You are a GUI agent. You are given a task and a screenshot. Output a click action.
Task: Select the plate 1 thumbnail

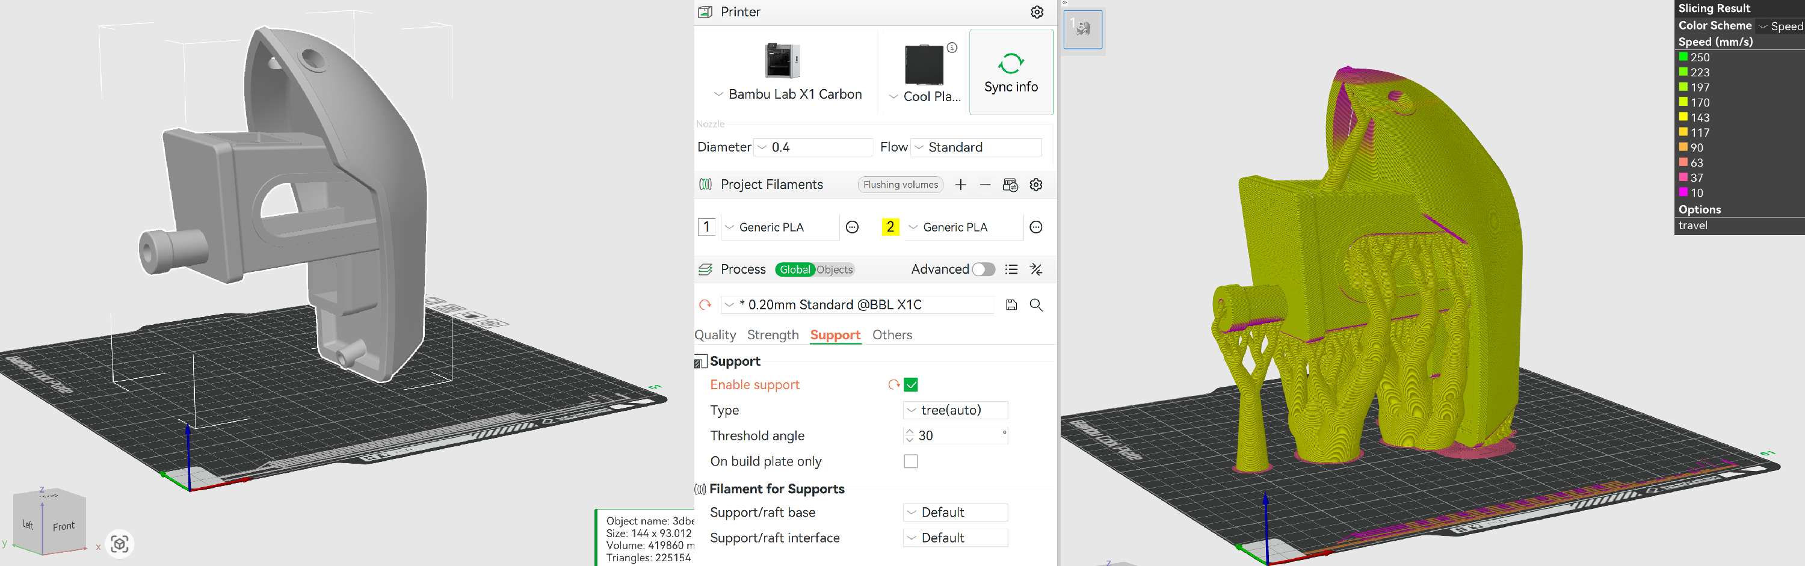tap(1082, 29)
